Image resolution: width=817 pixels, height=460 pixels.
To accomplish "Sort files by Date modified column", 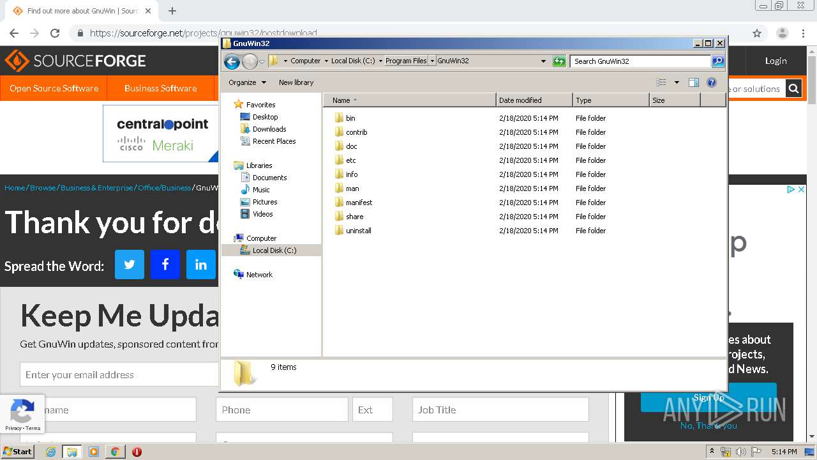I will 534,100.
